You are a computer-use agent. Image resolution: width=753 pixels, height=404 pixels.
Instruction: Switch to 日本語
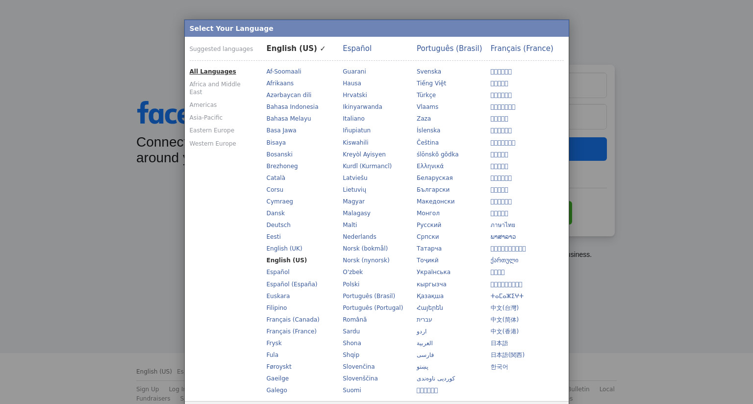click(499, 343)
